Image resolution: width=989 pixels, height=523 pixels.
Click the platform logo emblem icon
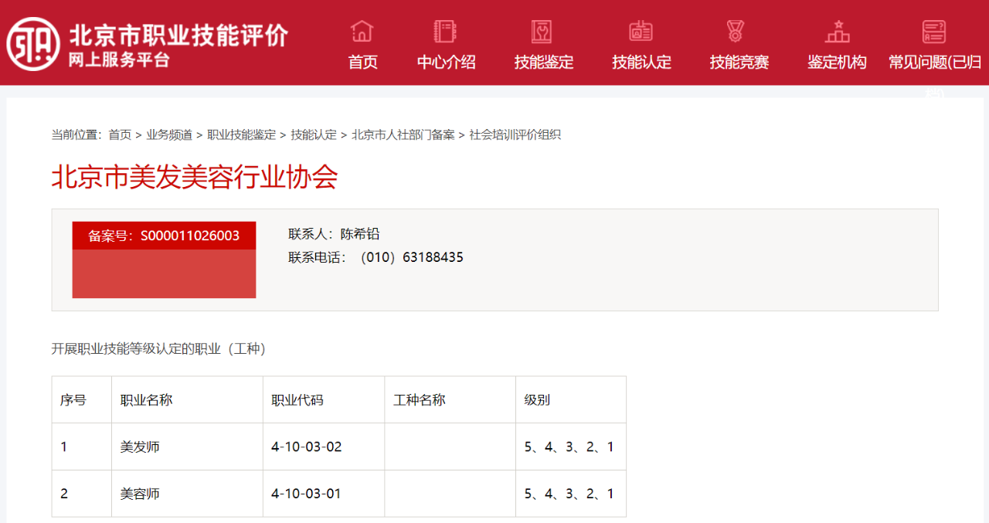33,44
